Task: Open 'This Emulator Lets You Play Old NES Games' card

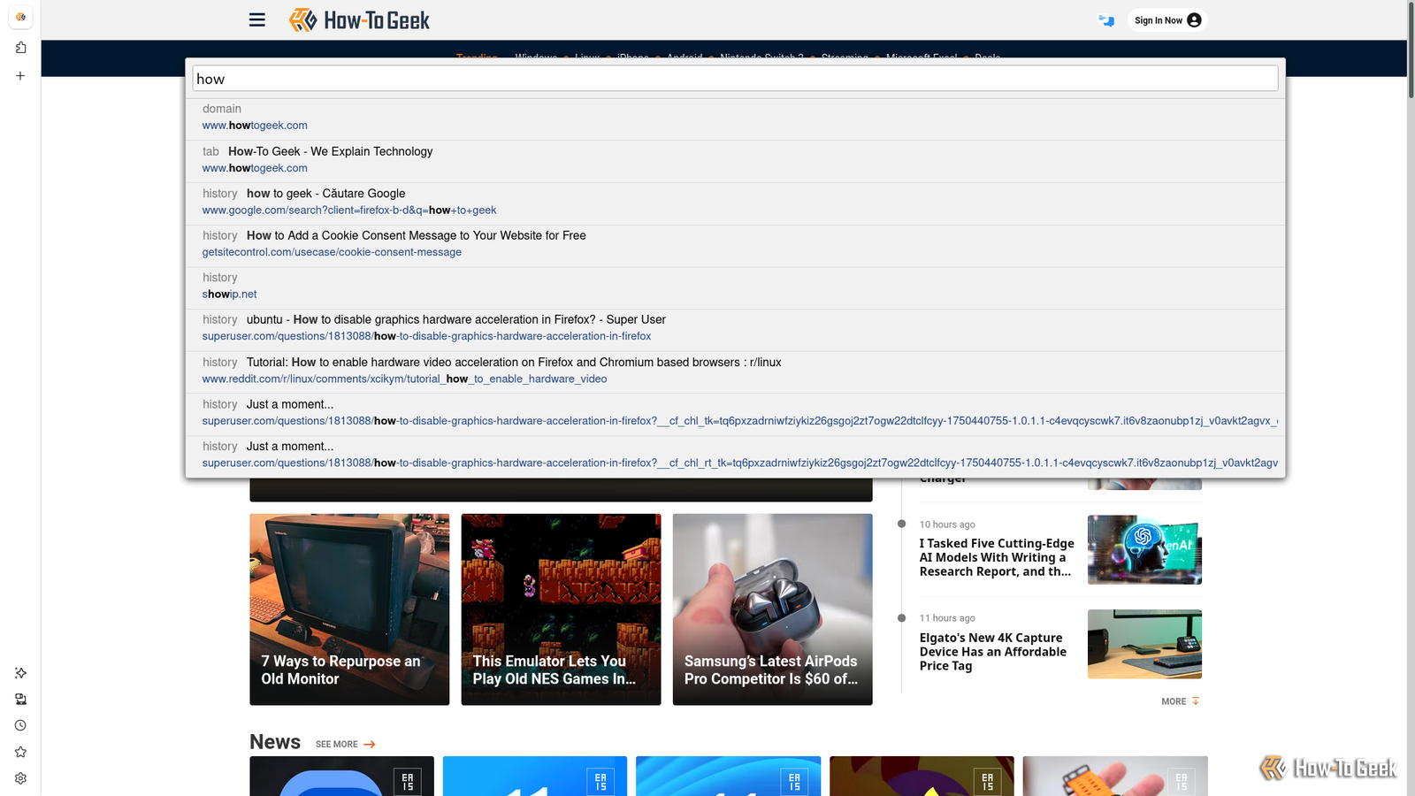Action: (561, 609)
